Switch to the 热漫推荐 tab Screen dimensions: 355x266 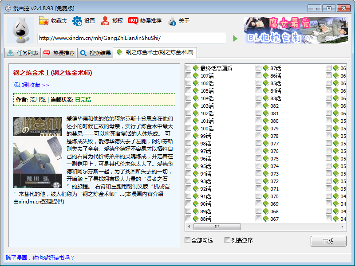pos(59,53)
